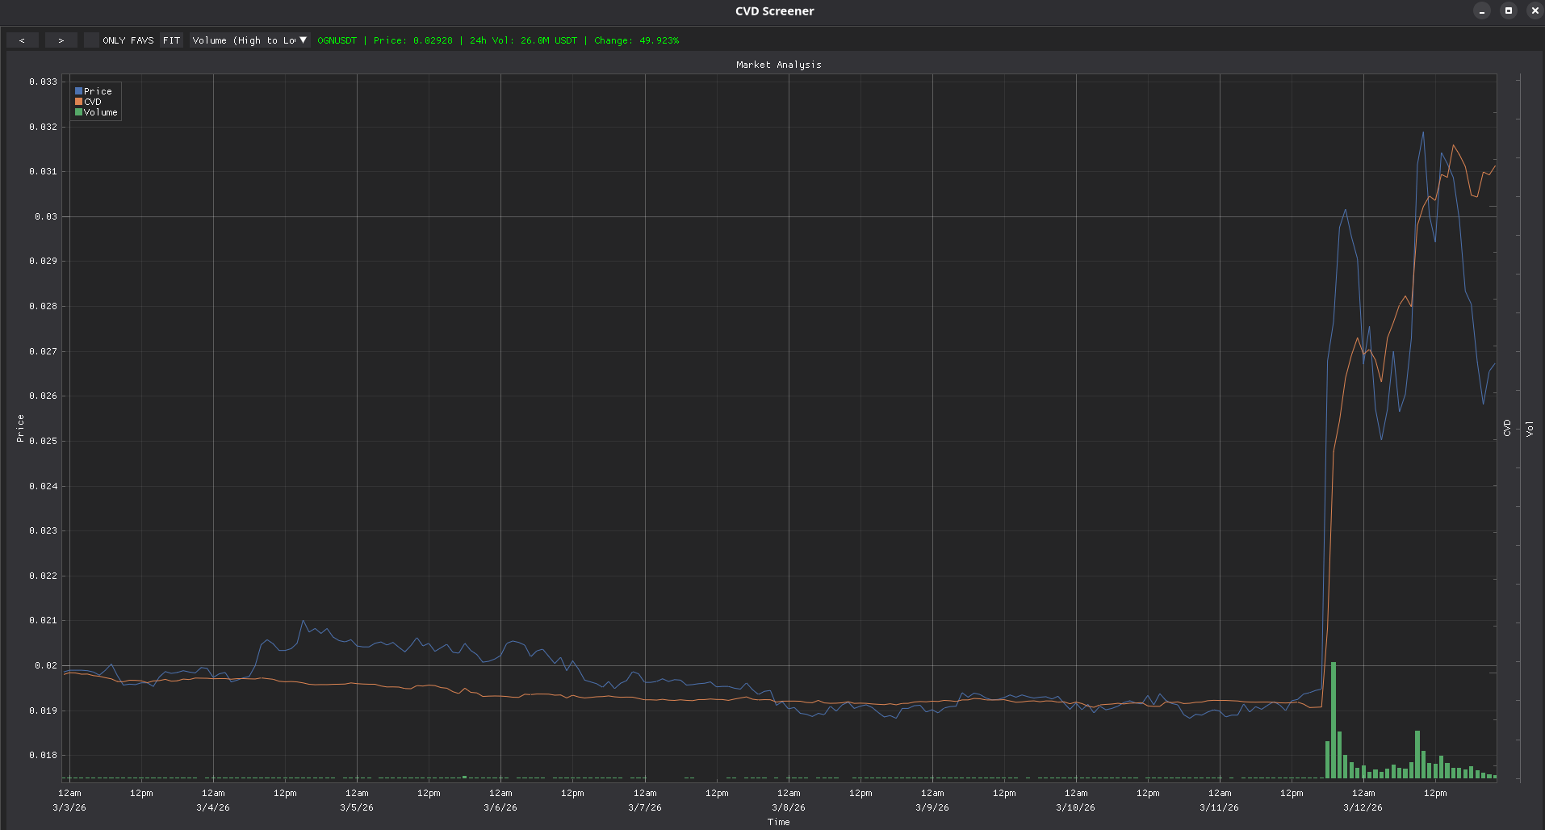Click the 0.03 tick on the price axis
Screen dimensions: 1545x830
pos(45,216)
